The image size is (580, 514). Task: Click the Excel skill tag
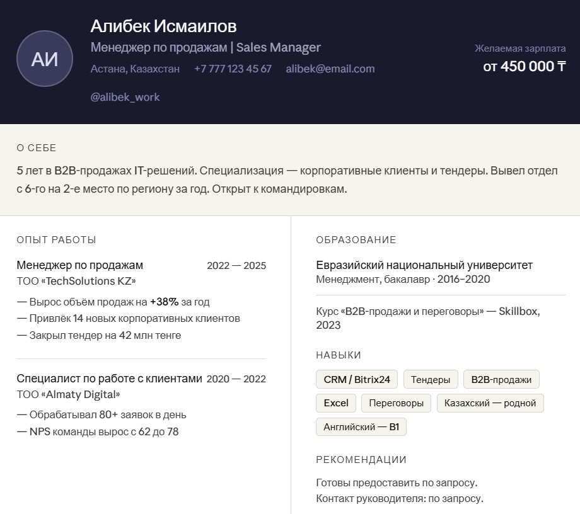(336, 403)
